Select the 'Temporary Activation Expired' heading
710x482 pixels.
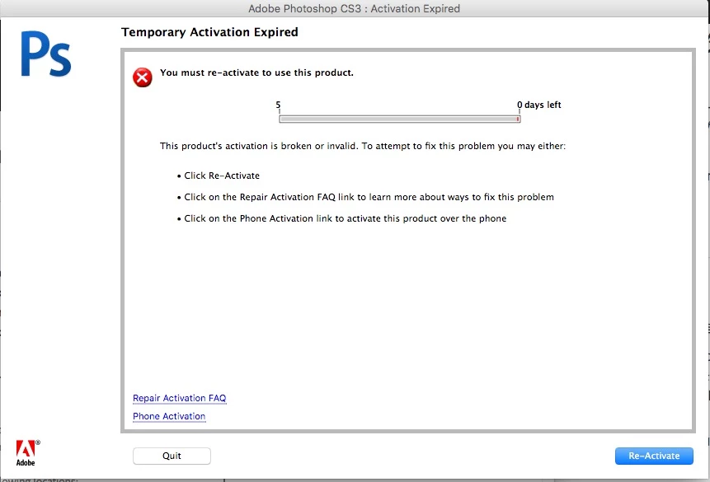click(209, 32)
